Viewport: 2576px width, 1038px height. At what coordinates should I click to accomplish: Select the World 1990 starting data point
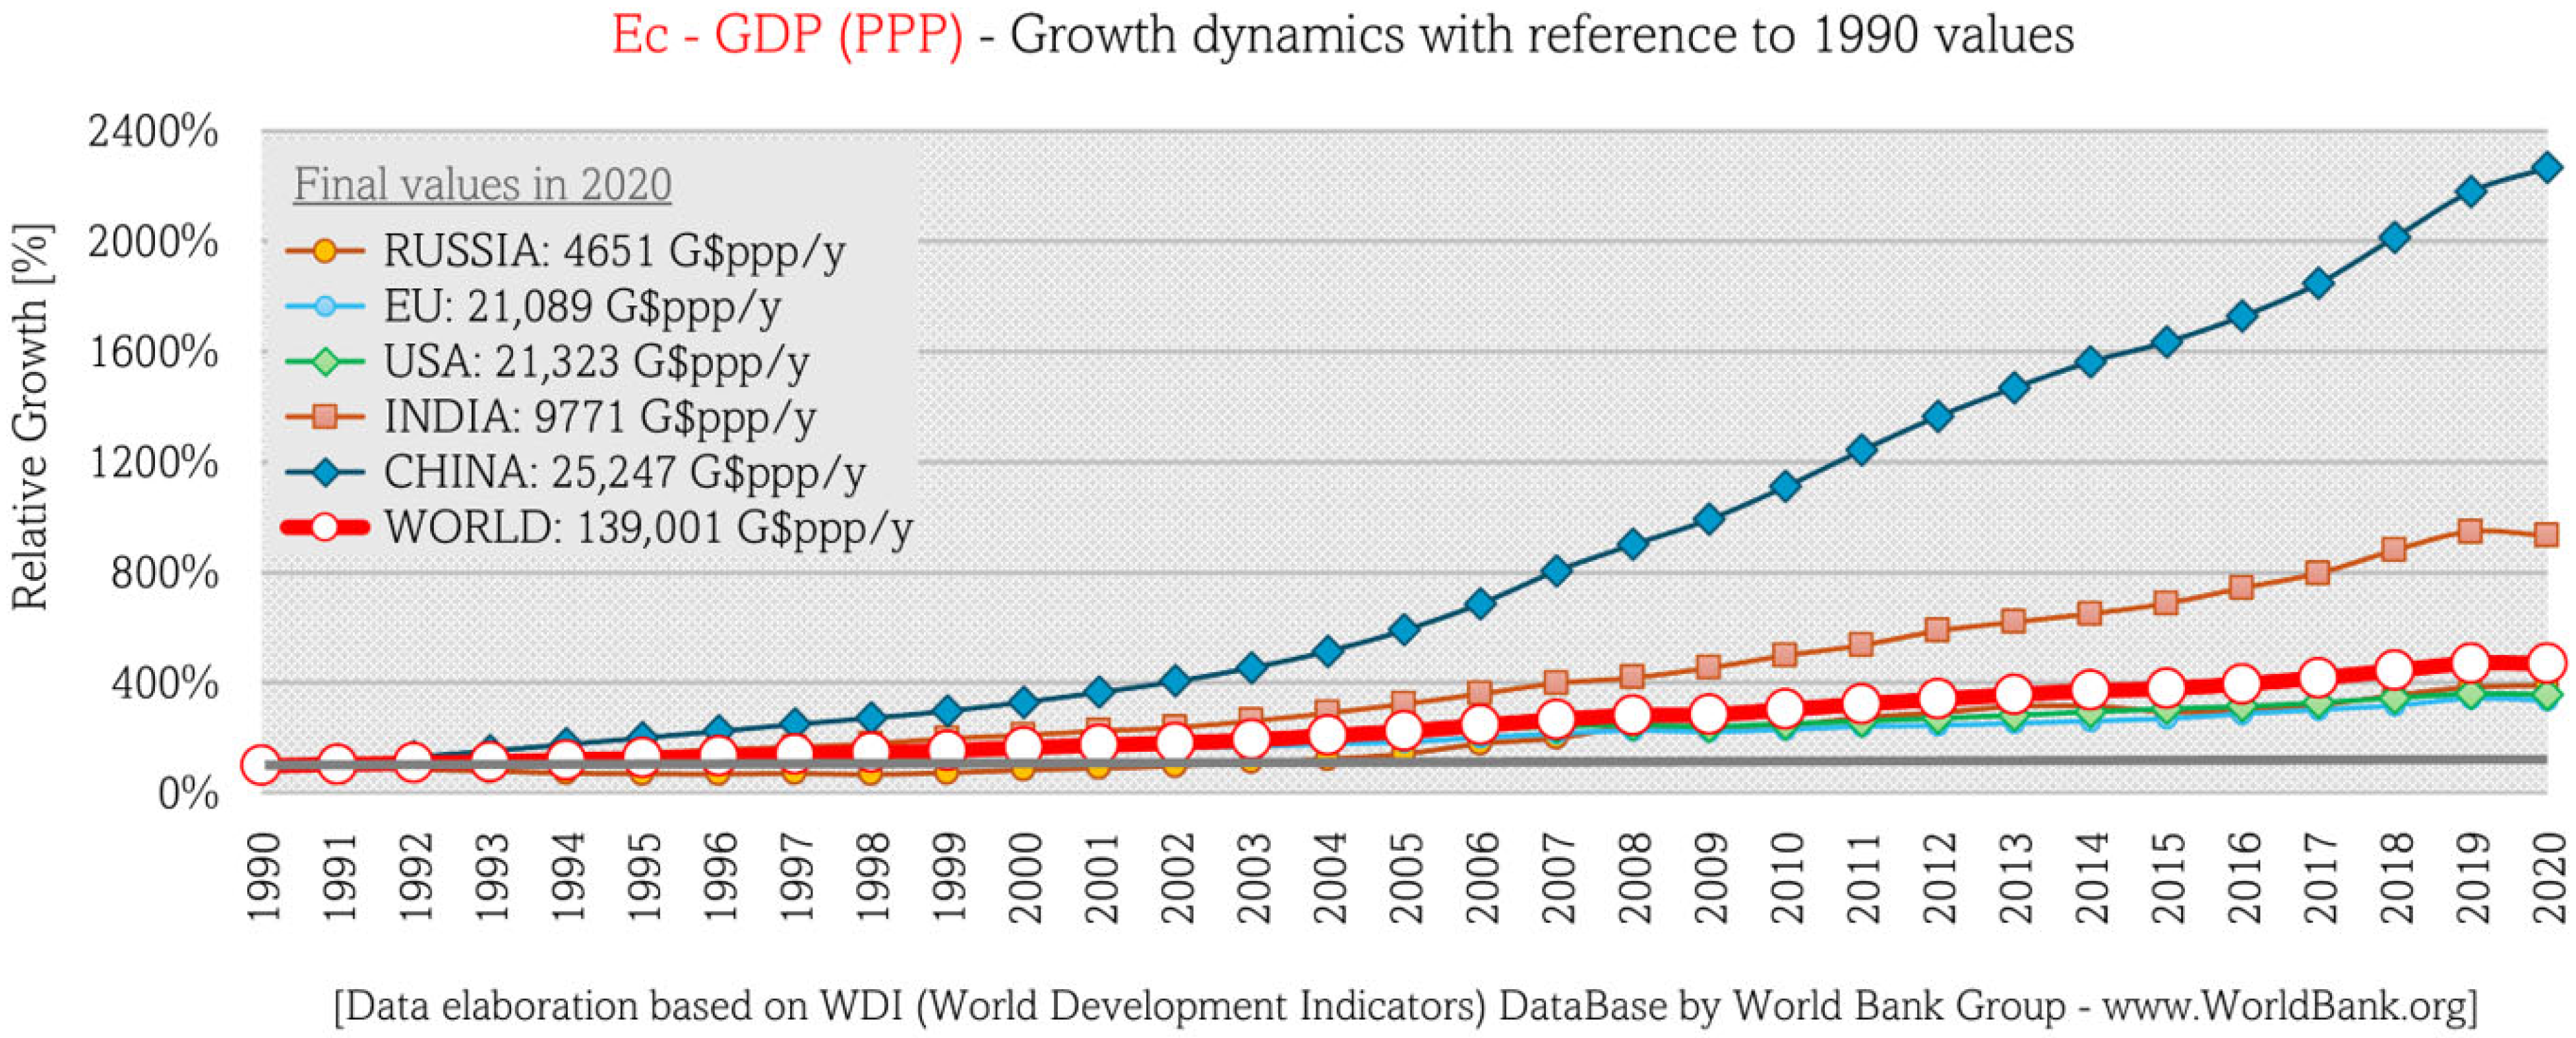tap(261, 766)
